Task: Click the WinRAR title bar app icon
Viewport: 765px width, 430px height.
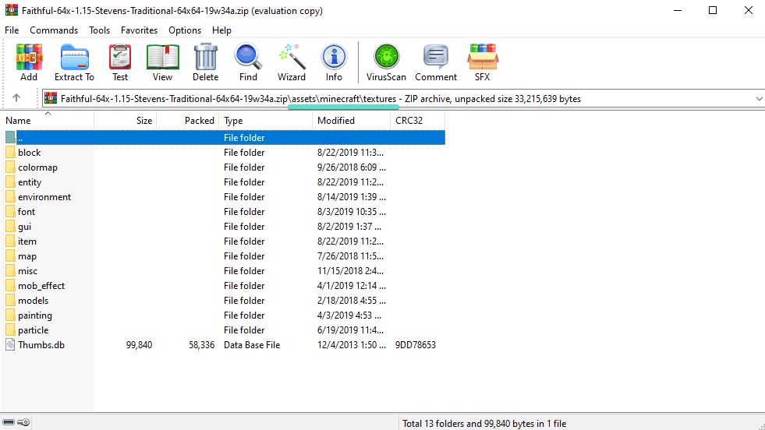Action: point(12,10)
